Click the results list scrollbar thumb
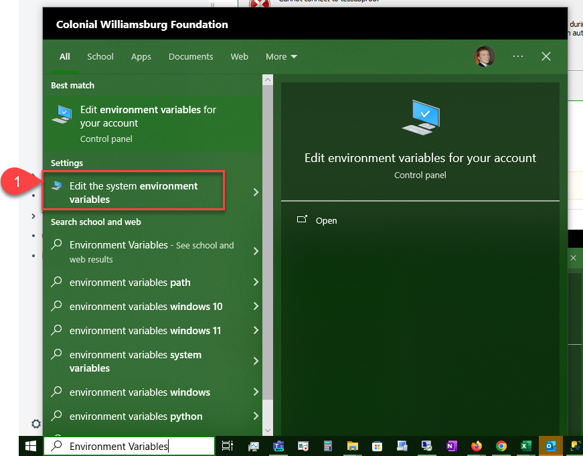583x456 pixels. 268,242
